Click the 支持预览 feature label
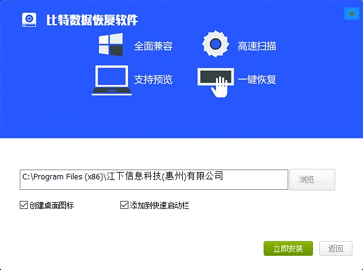The height and width of the screenshot is (270, 363). [x=153, y=80]
